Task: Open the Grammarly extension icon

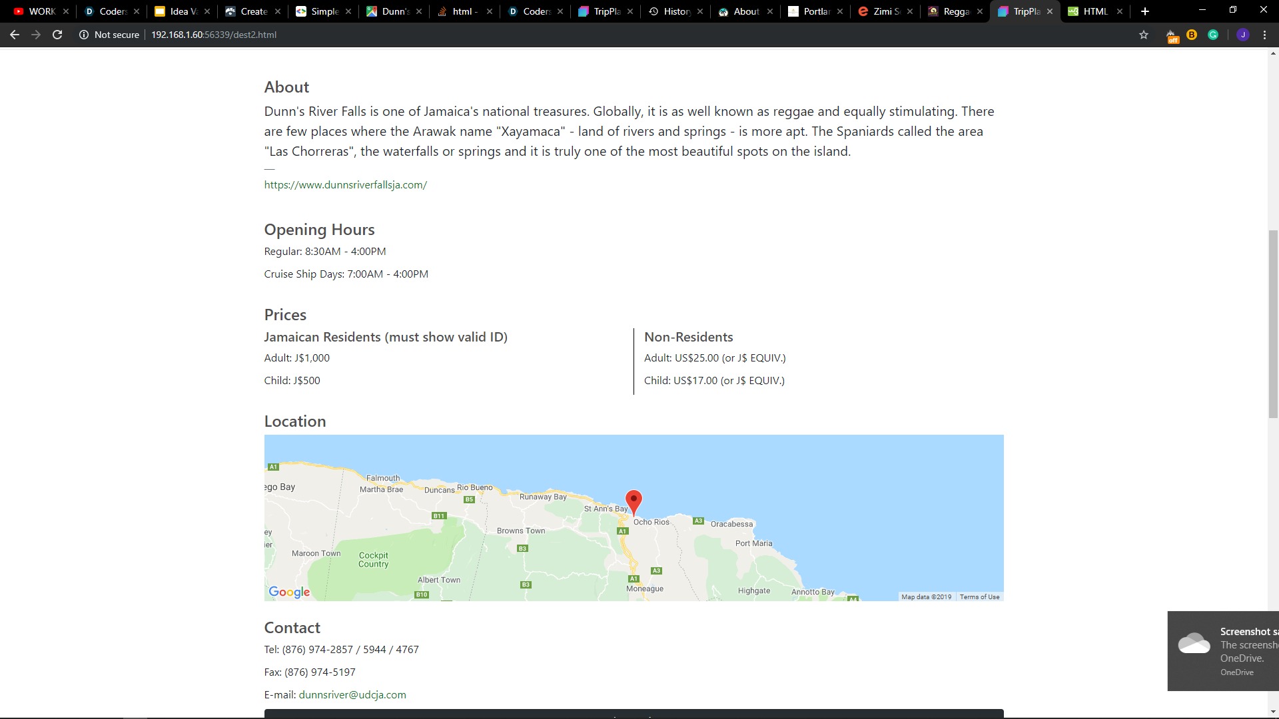Action: point(1213,35)
